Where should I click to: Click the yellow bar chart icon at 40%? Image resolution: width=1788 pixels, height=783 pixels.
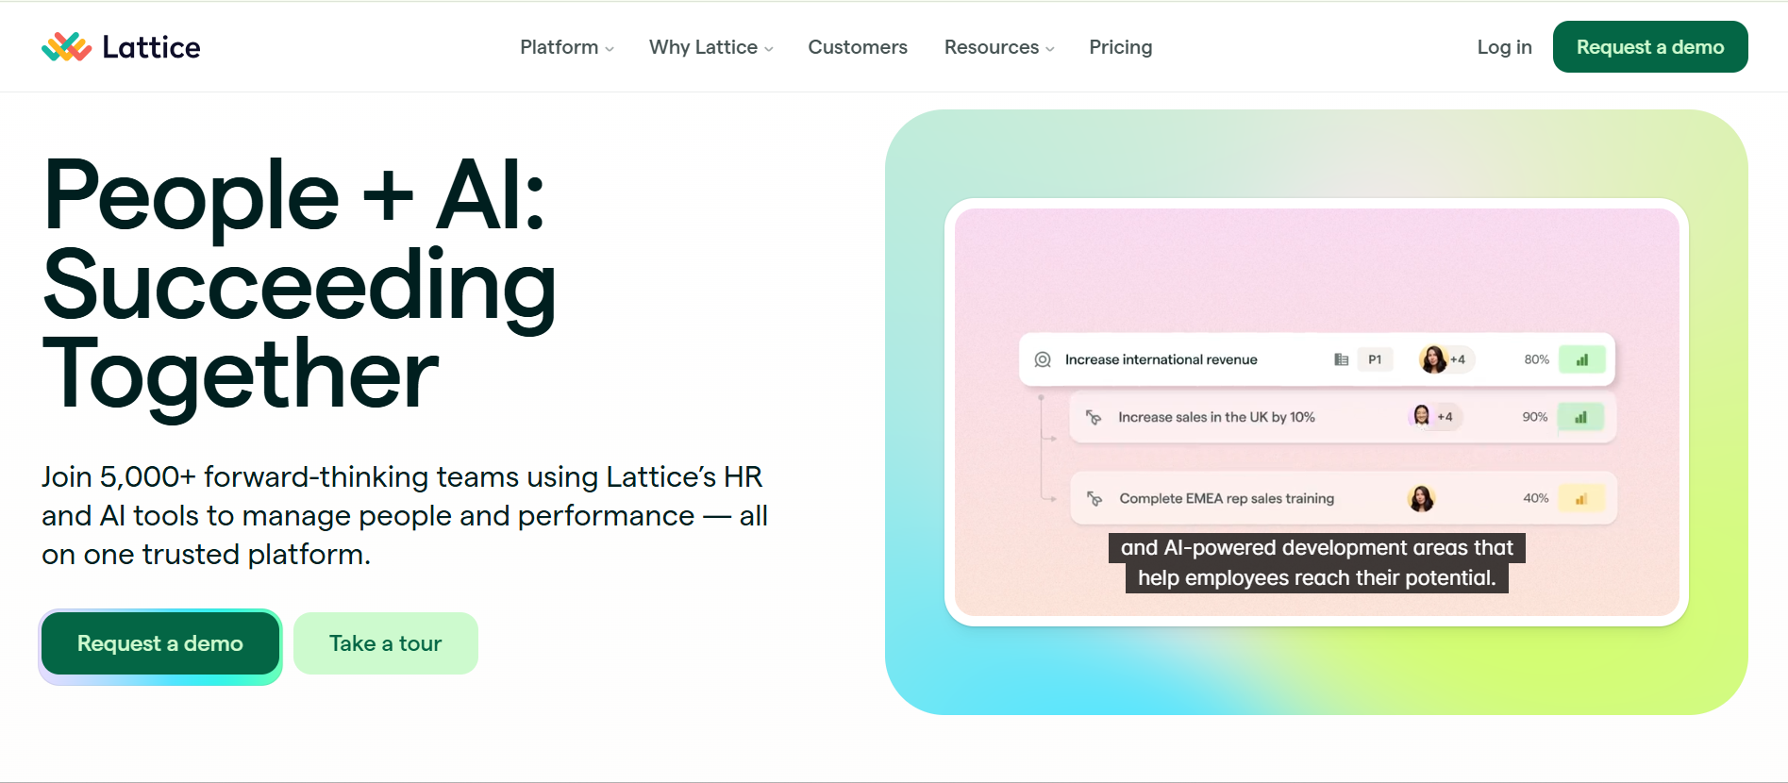tap(1581, 498)
